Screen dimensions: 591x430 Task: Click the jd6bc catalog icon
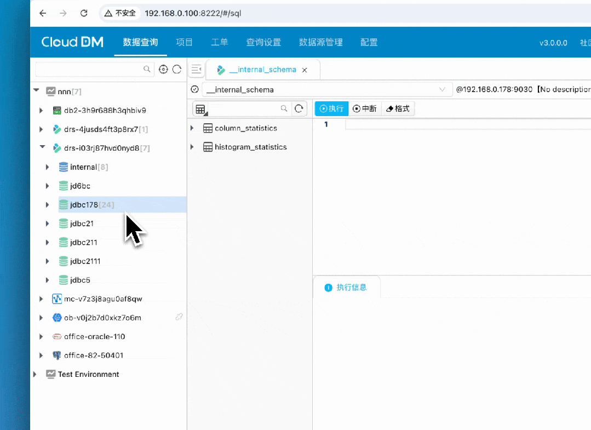[64, 186]
